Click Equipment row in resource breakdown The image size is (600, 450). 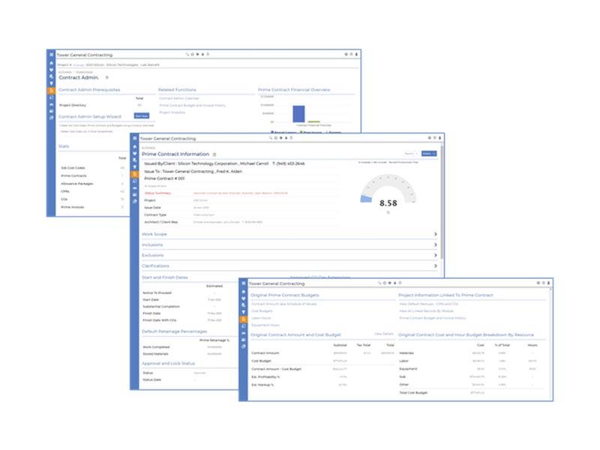(468, 369)
